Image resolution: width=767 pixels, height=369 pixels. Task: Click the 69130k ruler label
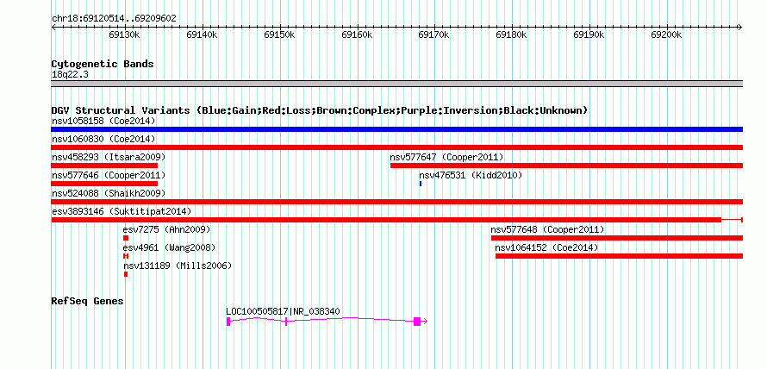tap(125, 35)
